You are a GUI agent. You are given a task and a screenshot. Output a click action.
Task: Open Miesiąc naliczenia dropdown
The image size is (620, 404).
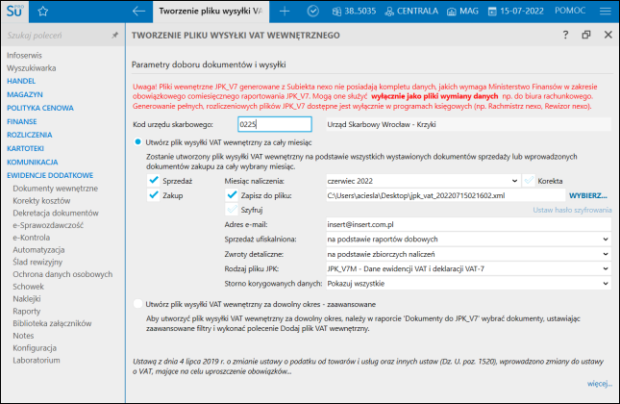[423, 181]
